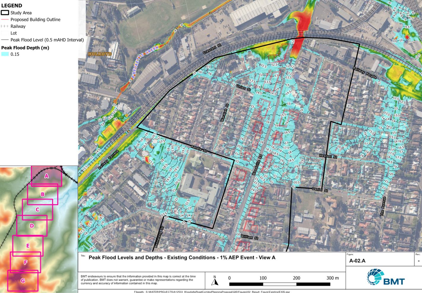Click the Proposed Building Outline legend symbol
Screen dimensions: 422x293
tap(5, 20)
